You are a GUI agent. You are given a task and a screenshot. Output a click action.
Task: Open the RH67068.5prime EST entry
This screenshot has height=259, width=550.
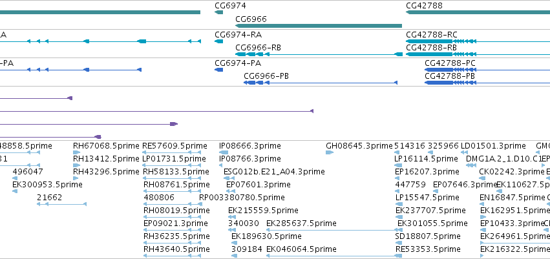pos(76,152)
